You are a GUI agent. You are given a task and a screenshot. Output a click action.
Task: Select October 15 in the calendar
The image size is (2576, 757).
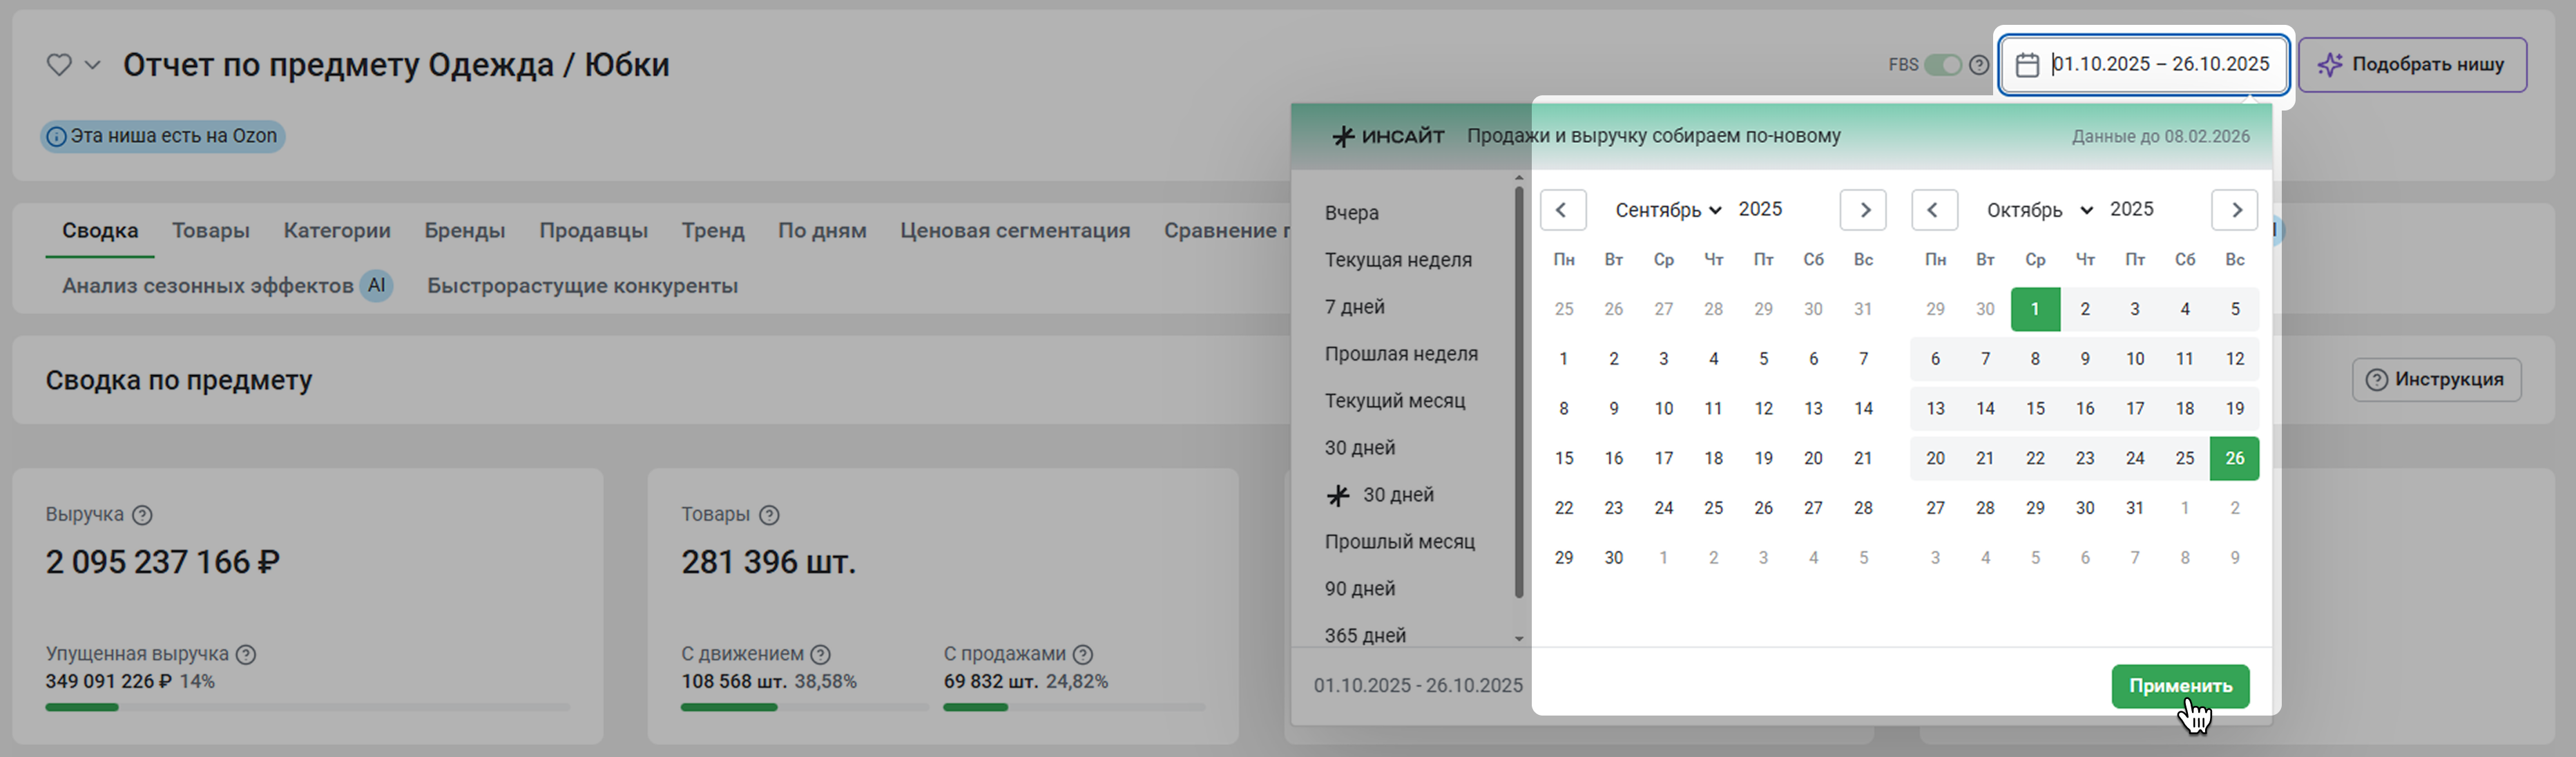point(2035,409)
